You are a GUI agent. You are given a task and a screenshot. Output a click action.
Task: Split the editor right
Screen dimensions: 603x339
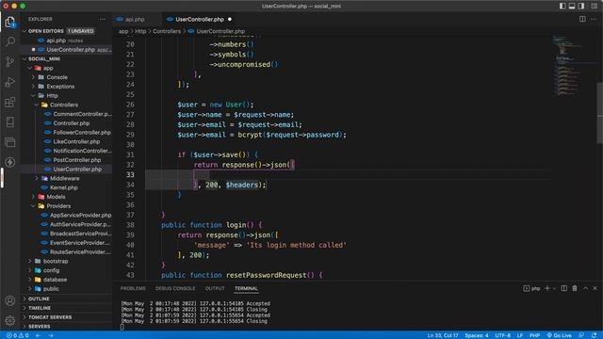(x=582, y=19)
